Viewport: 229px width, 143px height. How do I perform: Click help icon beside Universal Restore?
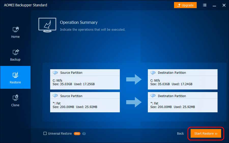tap(84, 134)
